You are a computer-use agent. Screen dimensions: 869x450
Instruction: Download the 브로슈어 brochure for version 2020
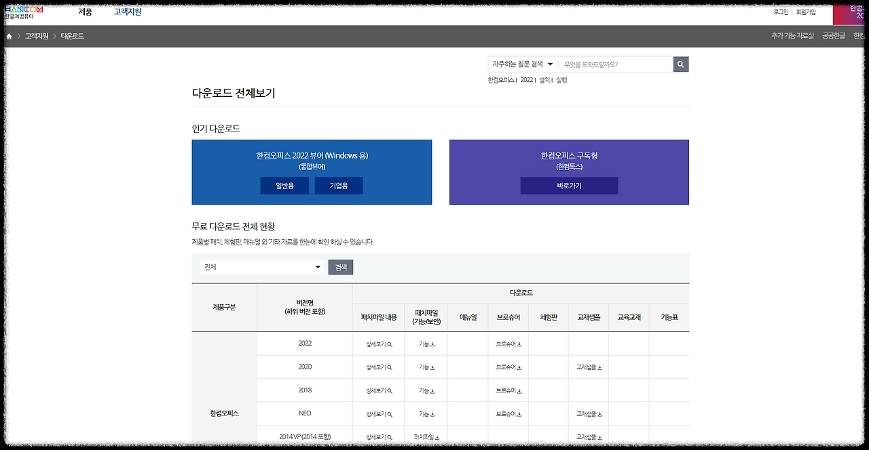click(x=508, y=367)
